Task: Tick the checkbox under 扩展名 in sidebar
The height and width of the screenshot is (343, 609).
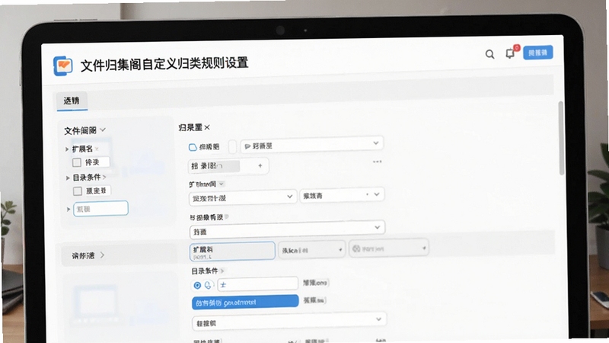Action: [x=77, y=162]
